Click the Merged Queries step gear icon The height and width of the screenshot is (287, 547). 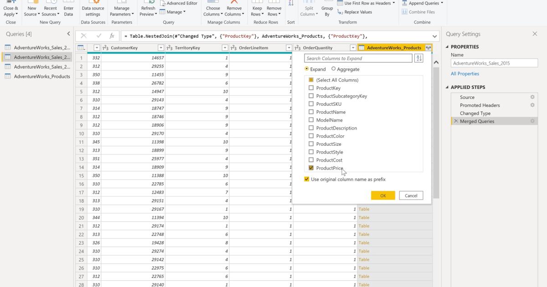click(x=532, y=121)
